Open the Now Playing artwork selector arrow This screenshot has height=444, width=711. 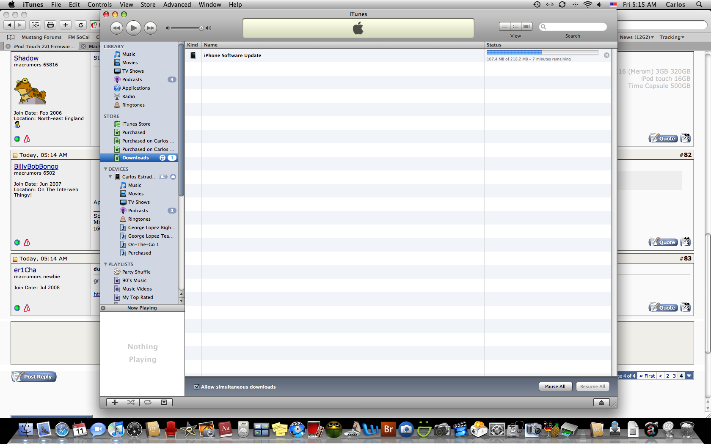pos(103,308)
